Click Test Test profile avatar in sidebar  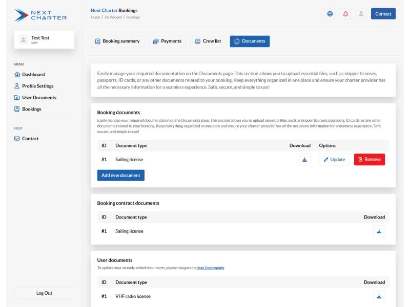[x=23, y=39]
